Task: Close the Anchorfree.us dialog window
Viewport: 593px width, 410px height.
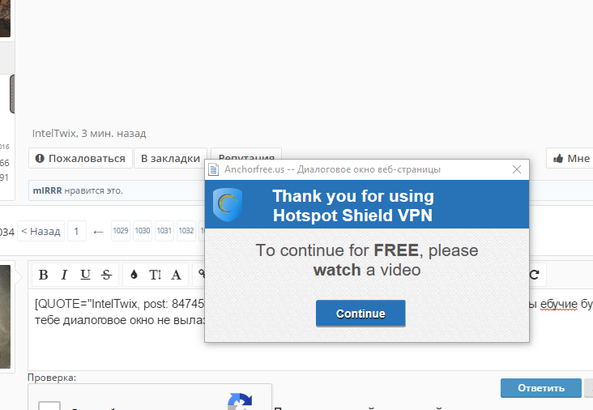Action: click(x=517, y=169)
